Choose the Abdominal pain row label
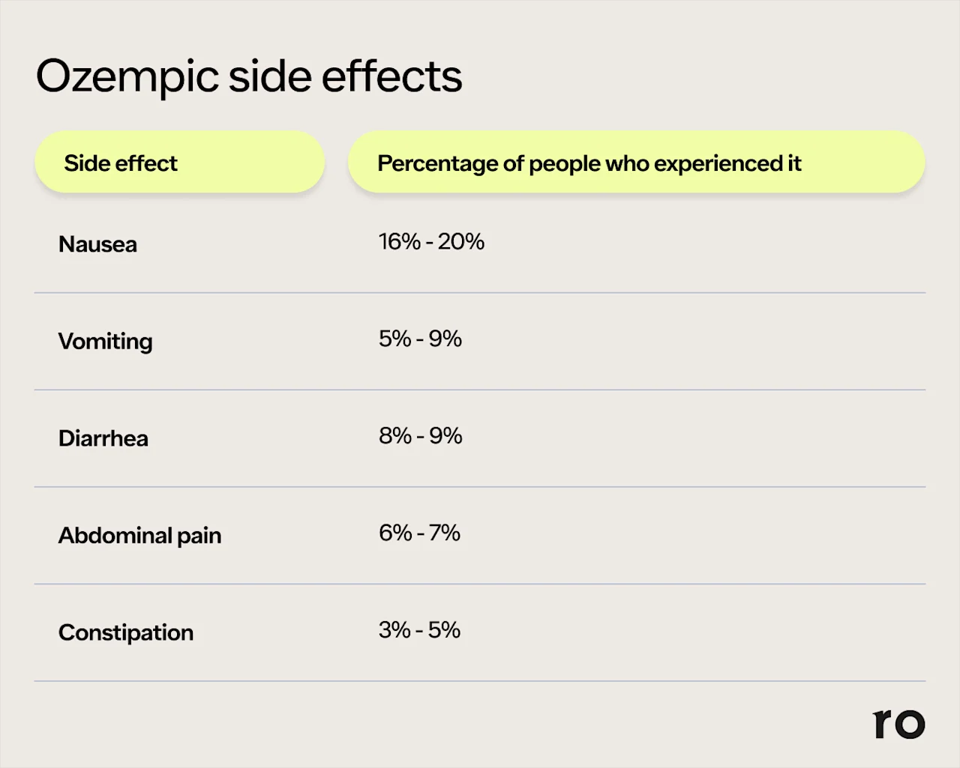This screenshot has width=960, height=768. tap(139, 536)
